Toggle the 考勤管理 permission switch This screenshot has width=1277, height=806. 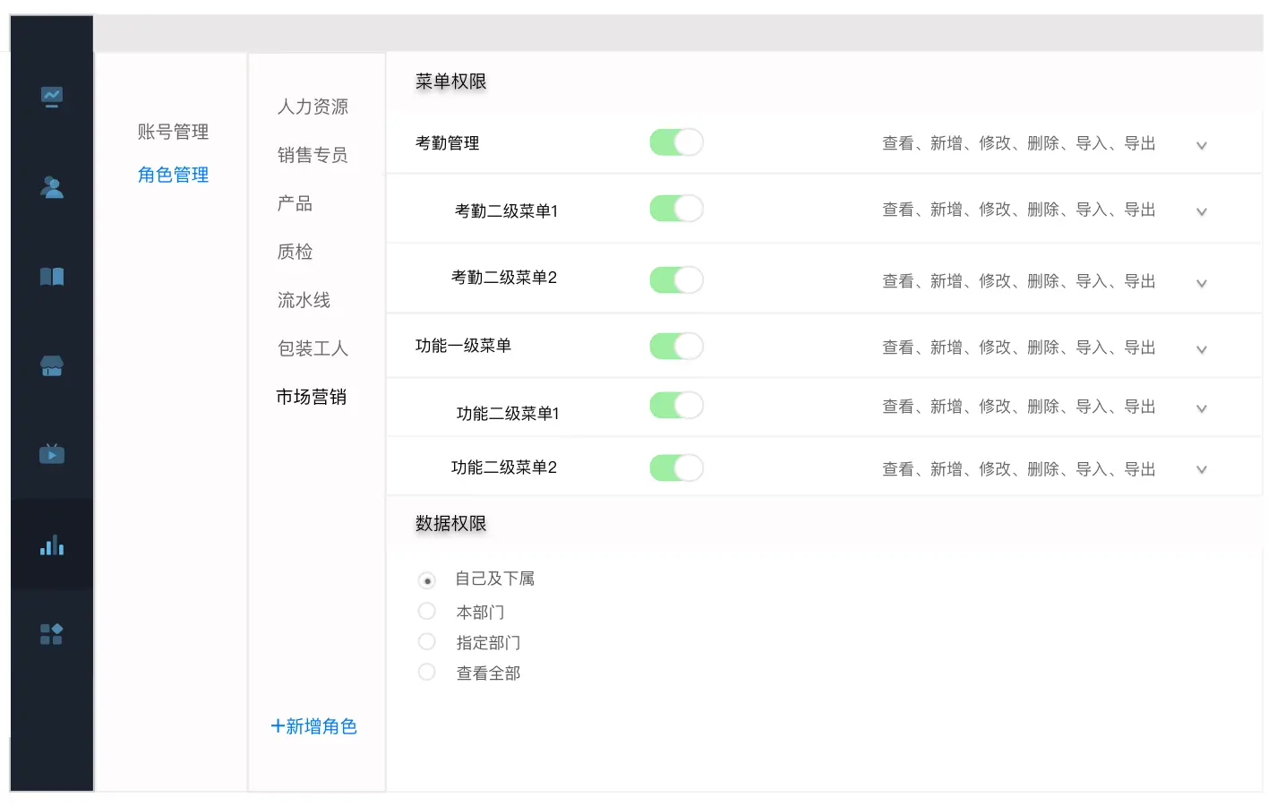pos(677,142)
